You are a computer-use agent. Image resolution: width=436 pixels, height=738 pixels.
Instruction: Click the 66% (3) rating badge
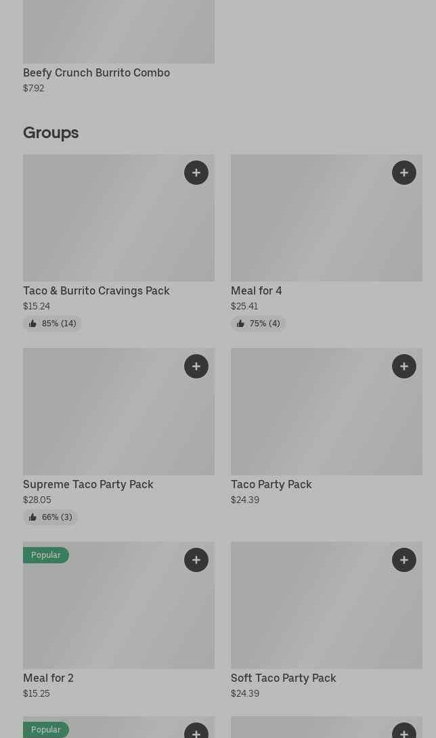click(x=50, y=517)
